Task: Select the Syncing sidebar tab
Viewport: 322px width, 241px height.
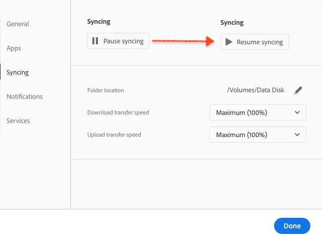Action: pyautogui.click(x=18, y=73)
